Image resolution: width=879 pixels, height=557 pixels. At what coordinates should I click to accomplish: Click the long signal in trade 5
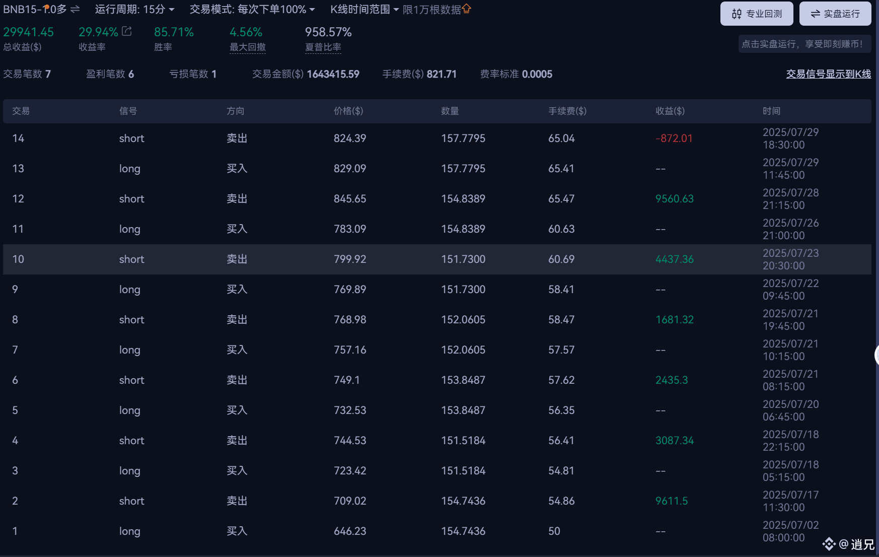[x=130, y=410]
